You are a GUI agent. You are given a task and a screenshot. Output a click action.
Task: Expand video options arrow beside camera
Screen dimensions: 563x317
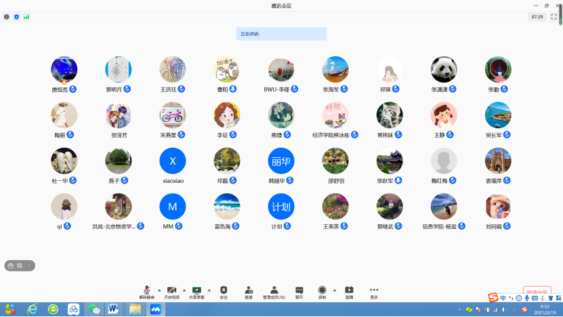pos(184,289)
